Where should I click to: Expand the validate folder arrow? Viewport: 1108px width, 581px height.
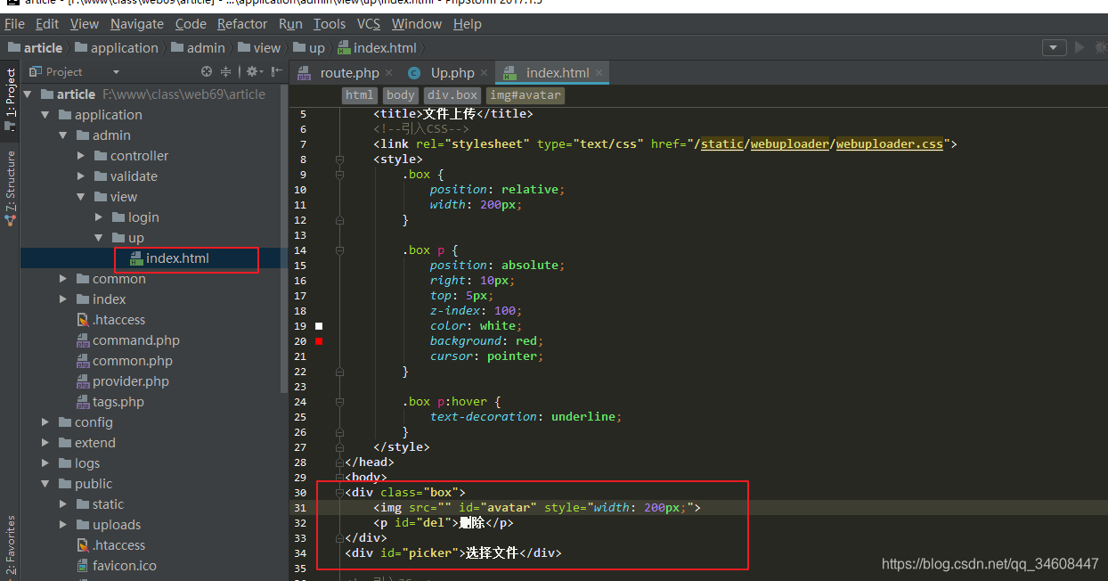click(81, 176)
